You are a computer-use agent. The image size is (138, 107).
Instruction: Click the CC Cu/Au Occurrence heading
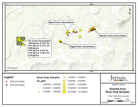pyautogui.click(x=39, y=41)
